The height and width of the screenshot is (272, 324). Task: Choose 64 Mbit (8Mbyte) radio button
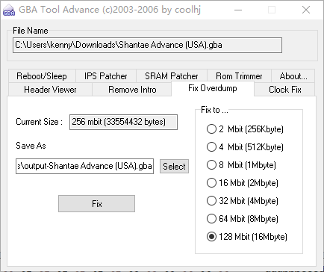[242, 219]
